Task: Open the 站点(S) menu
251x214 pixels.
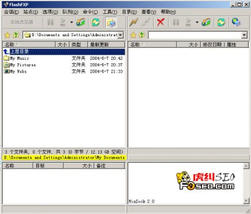Action: [x=31, y=12]
